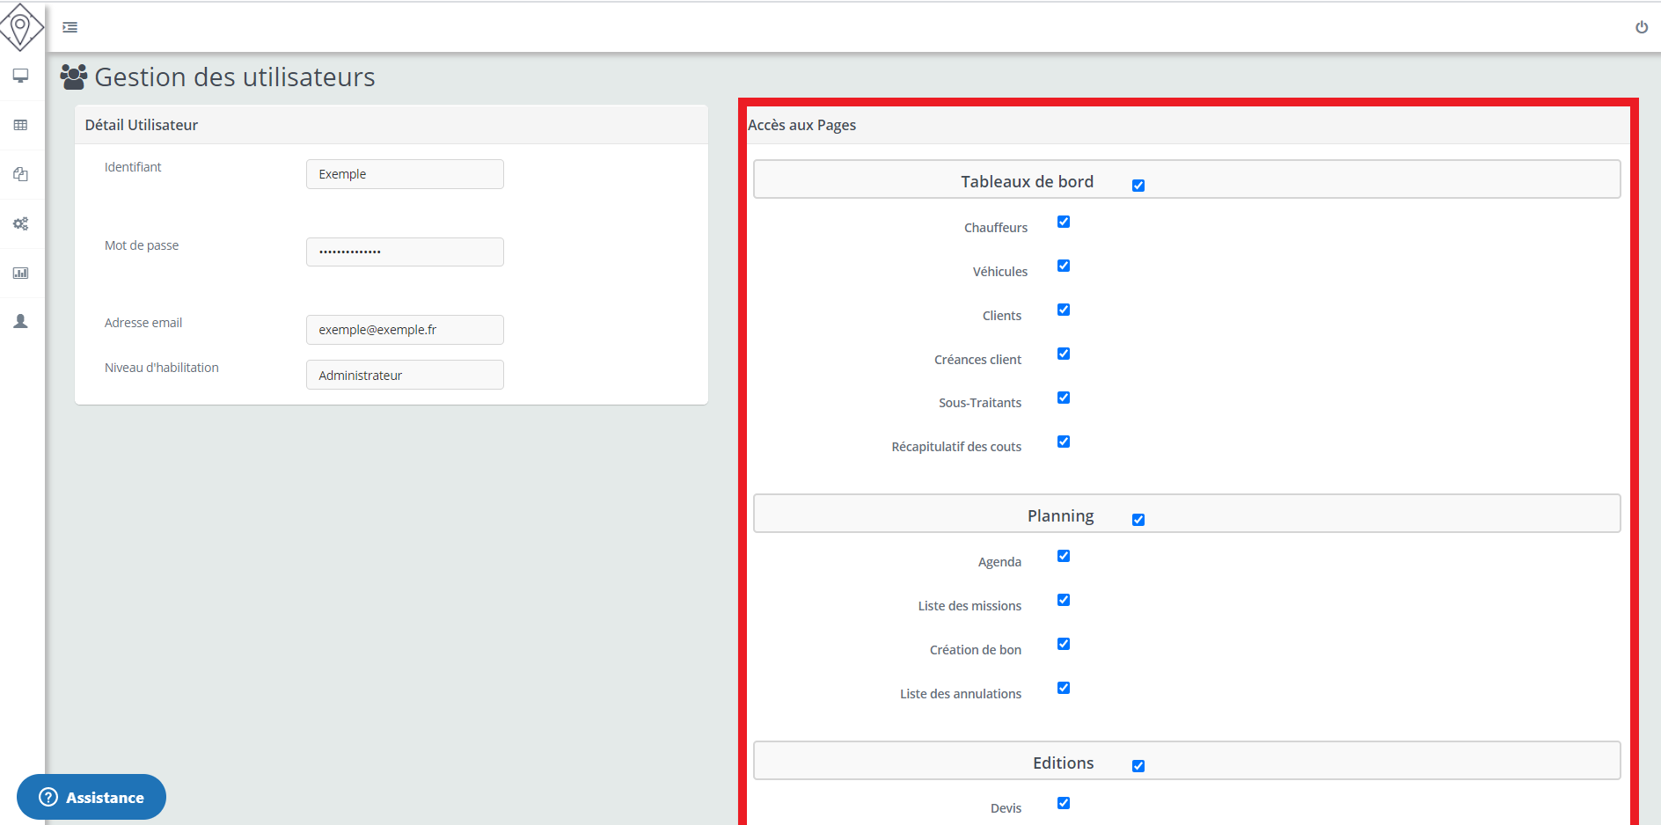This screenshot has height=825, width=1661.
Task: Open the bar chart sidebar icon
Action: pos(21,273)
